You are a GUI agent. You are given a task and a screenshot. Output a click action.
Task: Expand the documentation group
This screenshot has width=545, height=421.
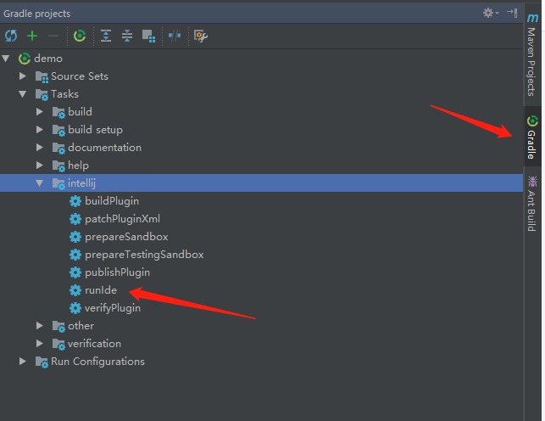click(40, 147)
